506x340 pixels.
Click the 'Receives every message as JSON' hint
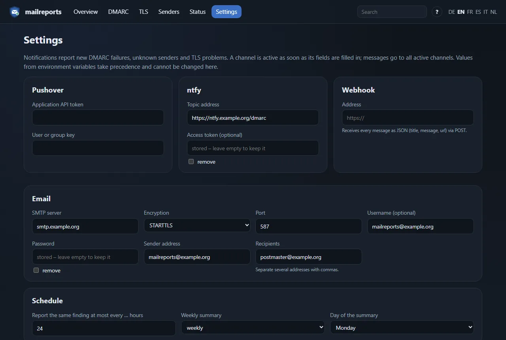tap(404, 130)
